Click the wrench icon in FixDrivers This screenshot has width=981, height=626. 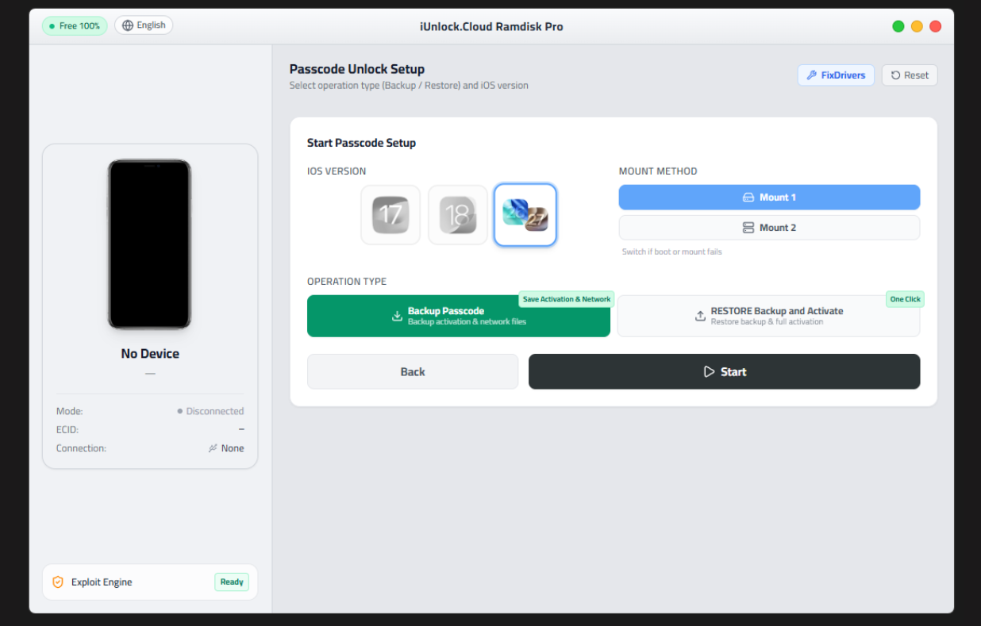pos(811,75)
